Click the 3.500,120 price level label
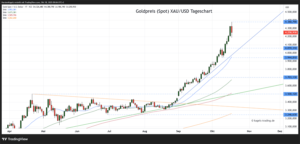 click(290, 94)
